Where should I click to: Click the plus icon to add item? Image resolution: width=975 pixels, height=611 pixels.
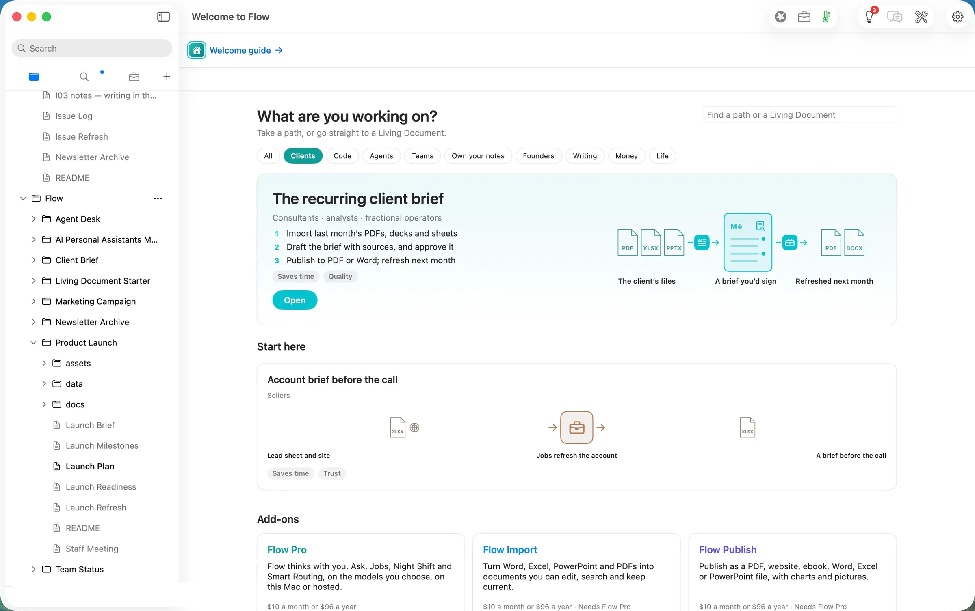[x=167, y=77]
